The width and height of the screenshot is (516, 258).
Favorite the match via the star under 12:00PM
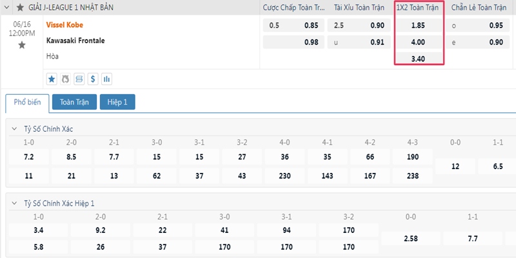coord(22,45)
